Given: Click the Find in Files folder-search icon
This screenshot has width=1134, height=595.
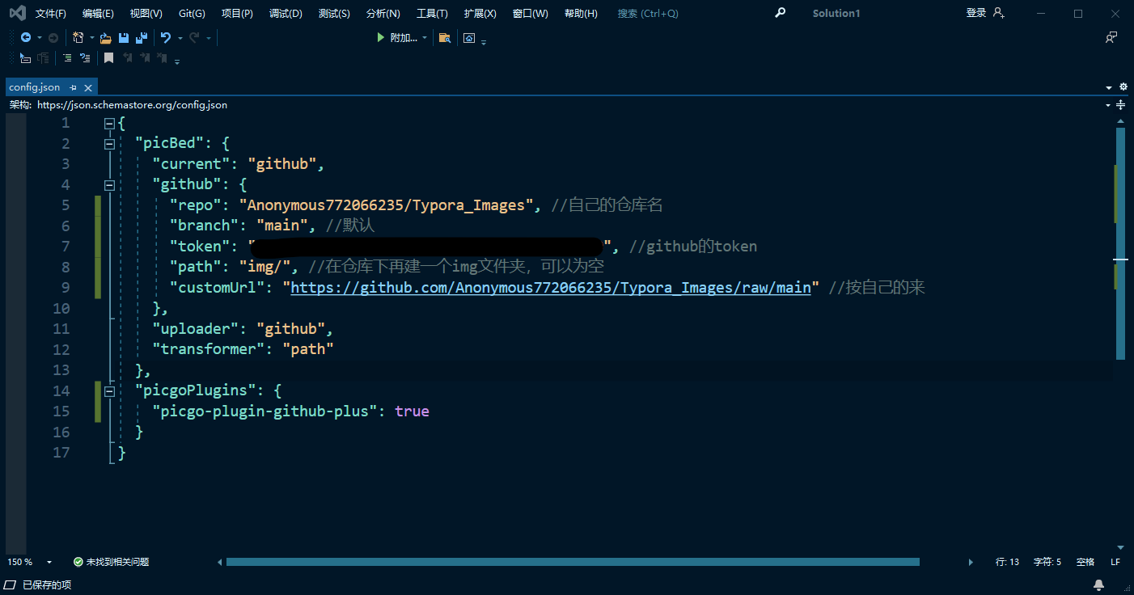Looking at the screenshot, I should coord(444,38).
